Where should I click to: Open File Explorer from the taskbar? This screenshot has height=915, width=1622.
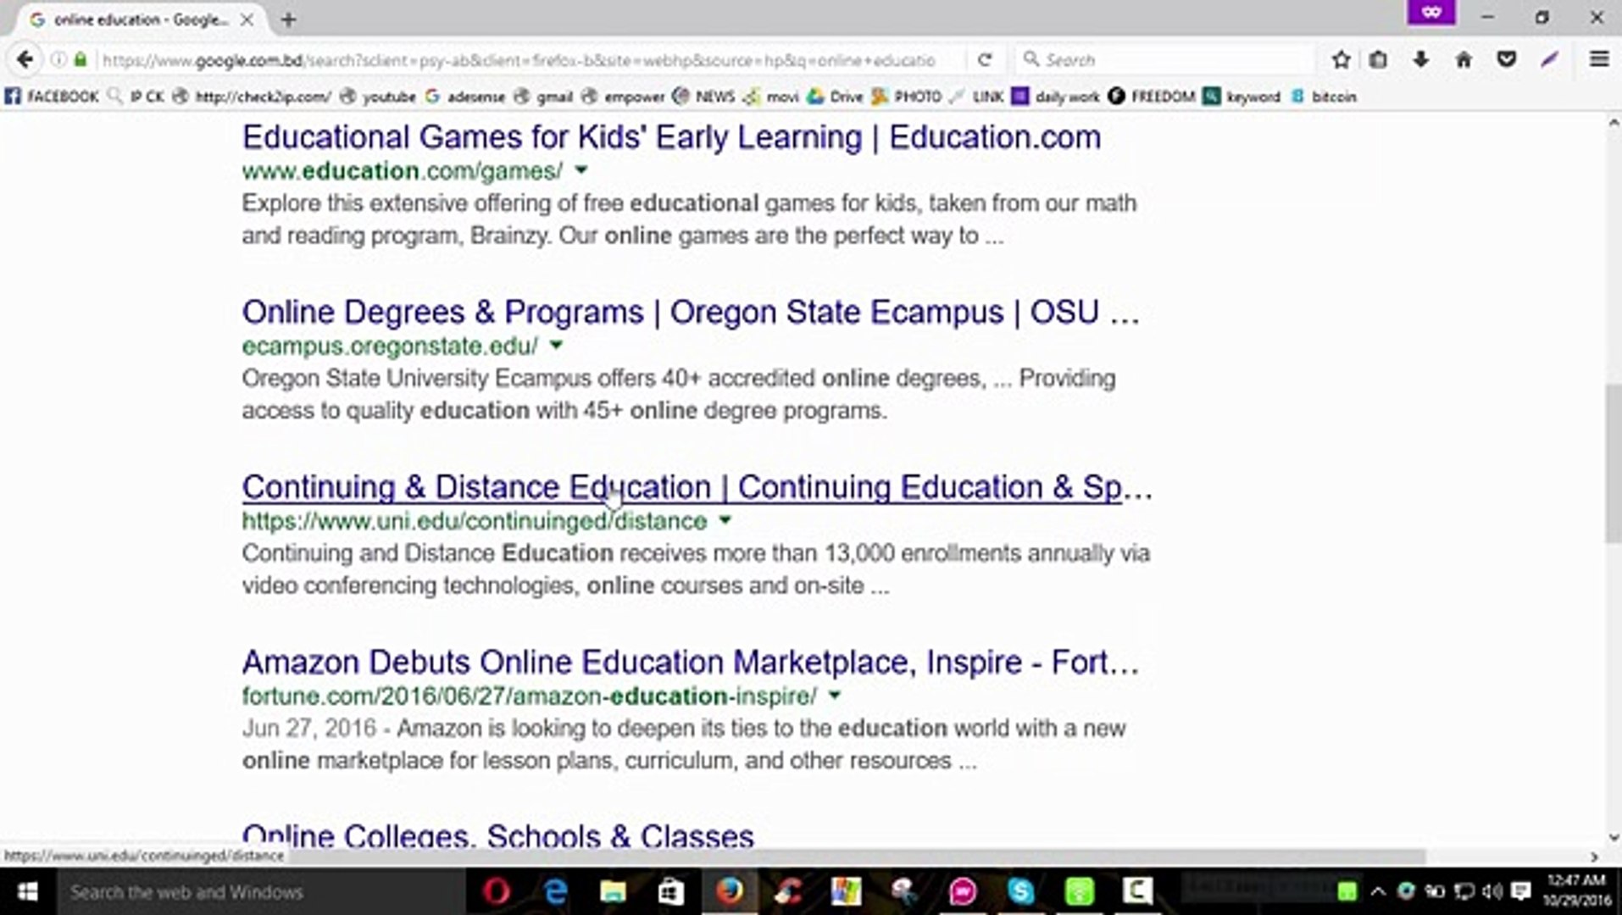point(613,891)
